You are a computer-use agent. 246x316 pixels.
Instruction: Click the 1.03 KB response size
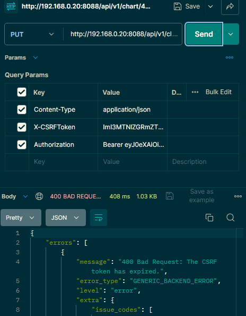[147, 196]
